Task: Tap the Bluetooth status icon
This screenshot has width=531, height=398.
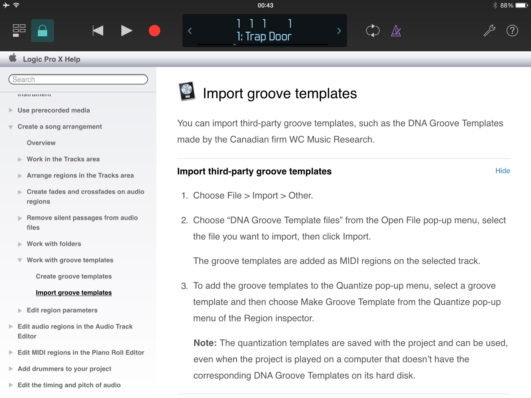Action: [495, 5]
